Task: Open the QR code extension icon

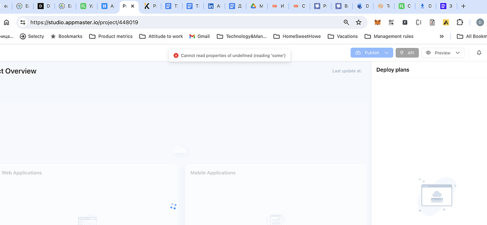Action: click(391, 22)
